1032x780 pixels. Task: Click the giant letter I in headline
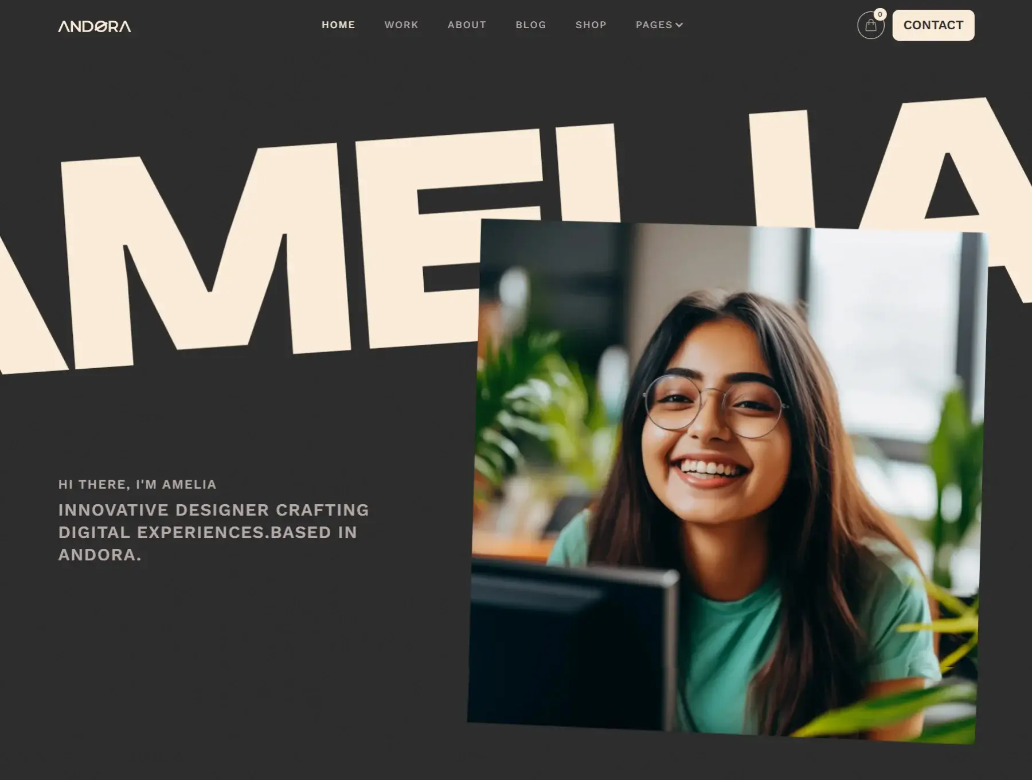point(782,167)
